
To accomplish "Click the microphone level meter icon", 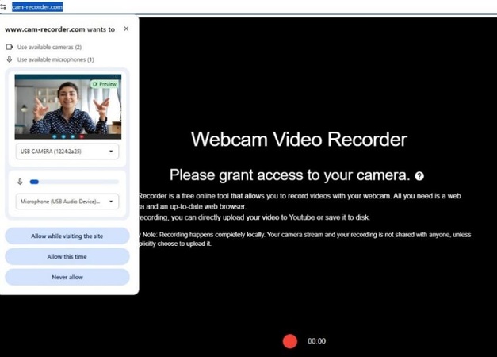I will pyautogui.click(x=20, y=182).
